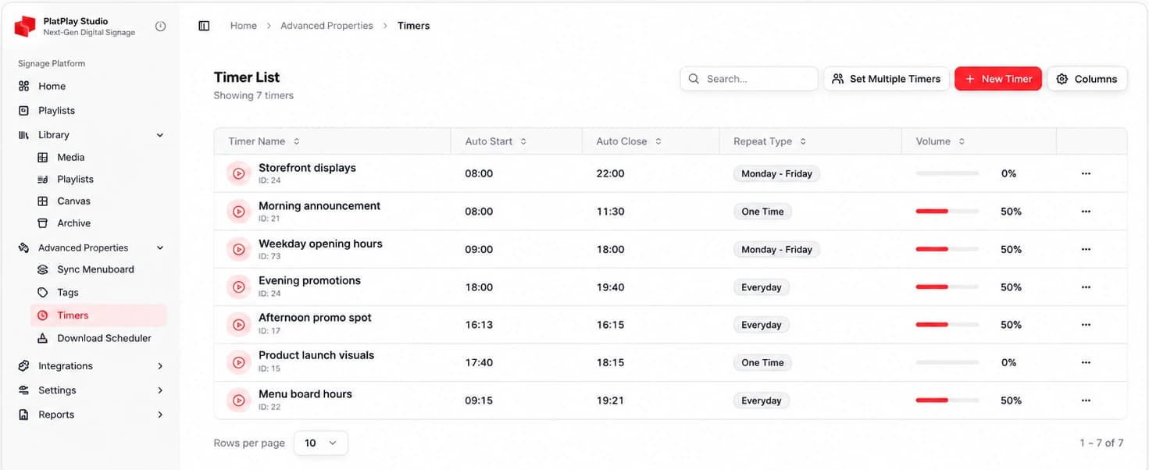Click play icon for Evening promotions
This screenshot has width=1149, height=470.
(238, 287)
